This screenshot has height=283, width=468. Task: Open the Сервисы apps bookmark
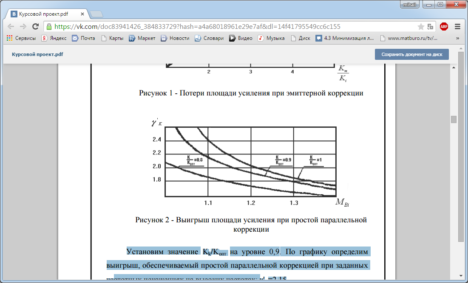(x=21, y=38)
